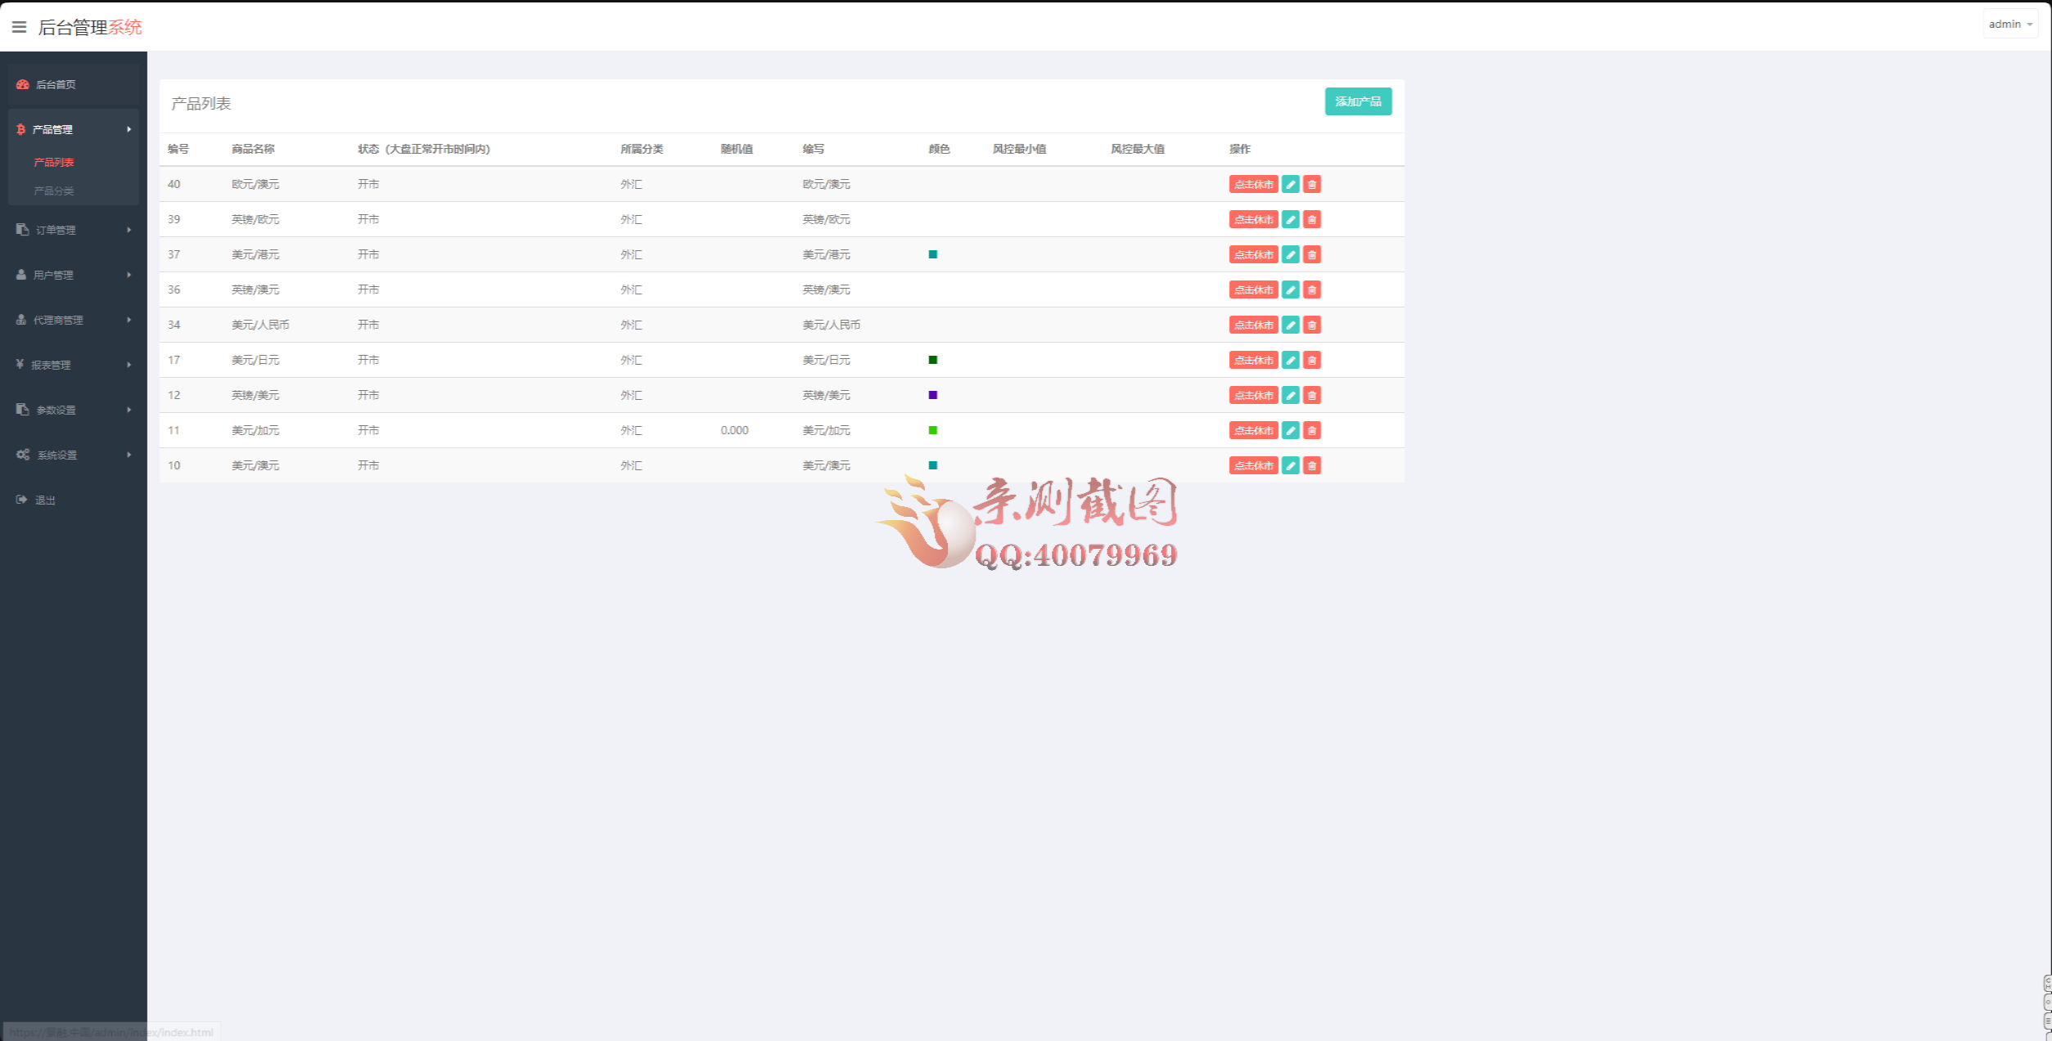Click the 系统设置 gear icon
This screenshot has width=2052, height=1041.
[x=23, y=455]
